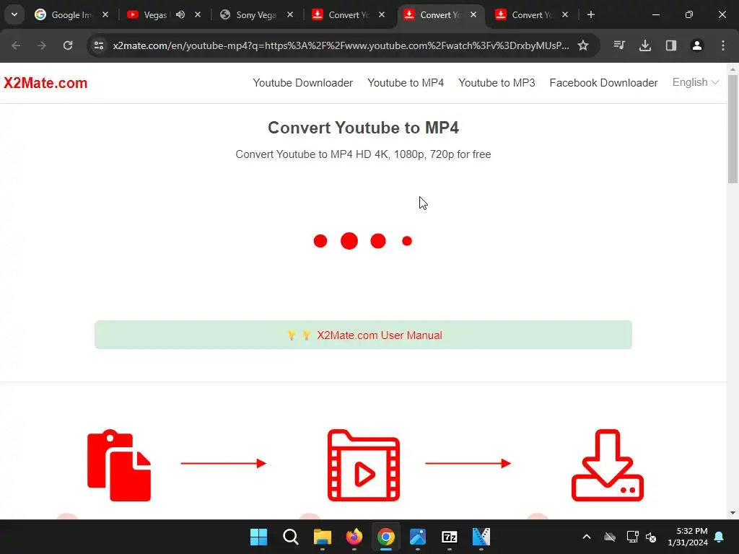
Task: Close the Sony Vegas tab
Action: (x=290, y=14)
